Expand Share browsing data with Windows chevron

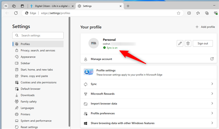pyautogui.click(x=212, y=123)
